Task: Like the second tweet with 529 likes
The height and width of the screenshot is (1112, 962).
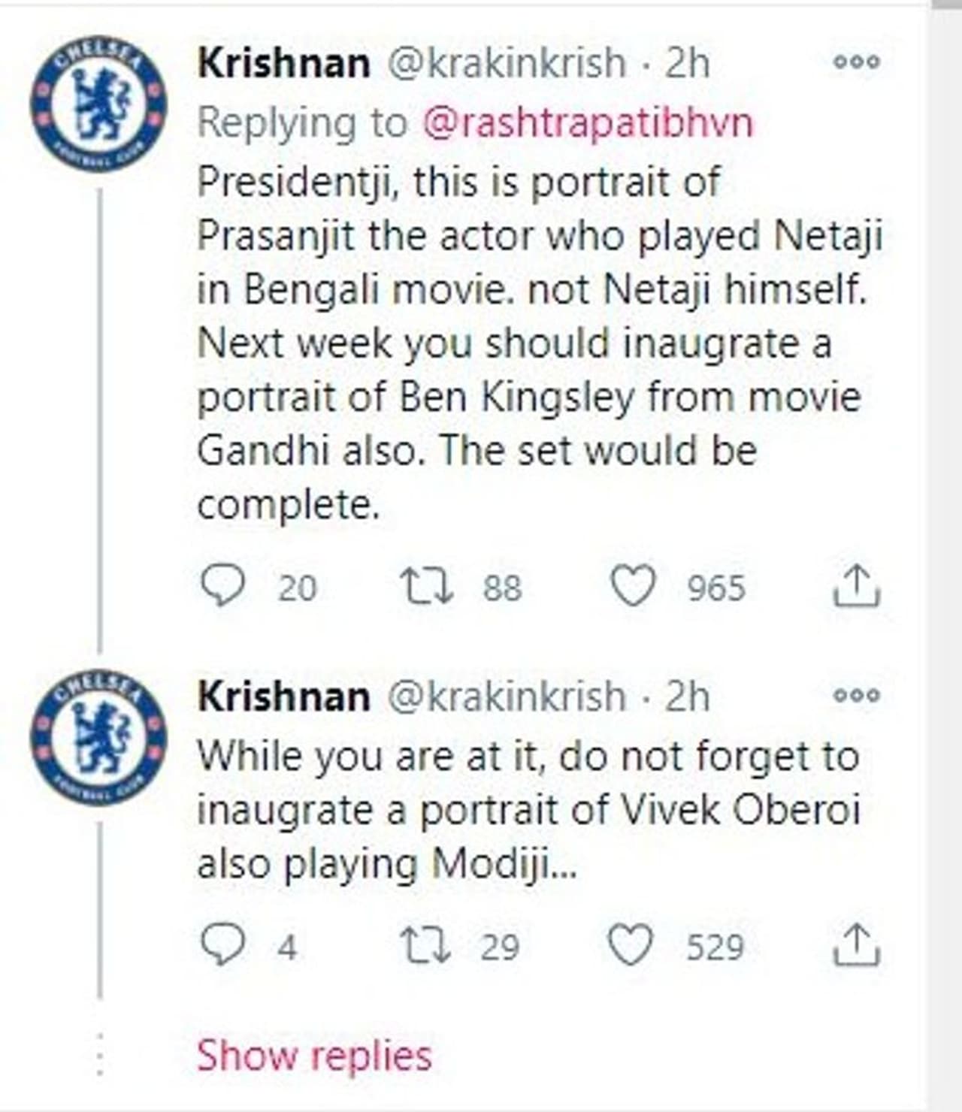Action: pos(631,945)
